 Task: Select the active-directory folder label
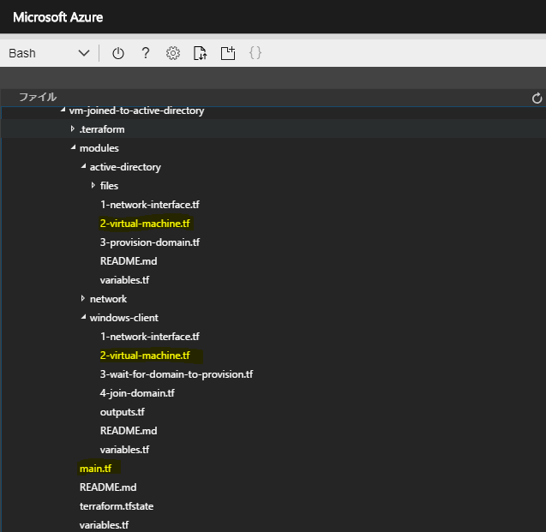[125, 167]
